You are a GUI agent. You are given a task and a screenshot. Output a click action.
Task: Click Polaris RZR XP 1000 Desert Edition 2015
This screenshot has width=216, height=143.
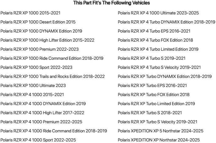click(x=38, y=22)
